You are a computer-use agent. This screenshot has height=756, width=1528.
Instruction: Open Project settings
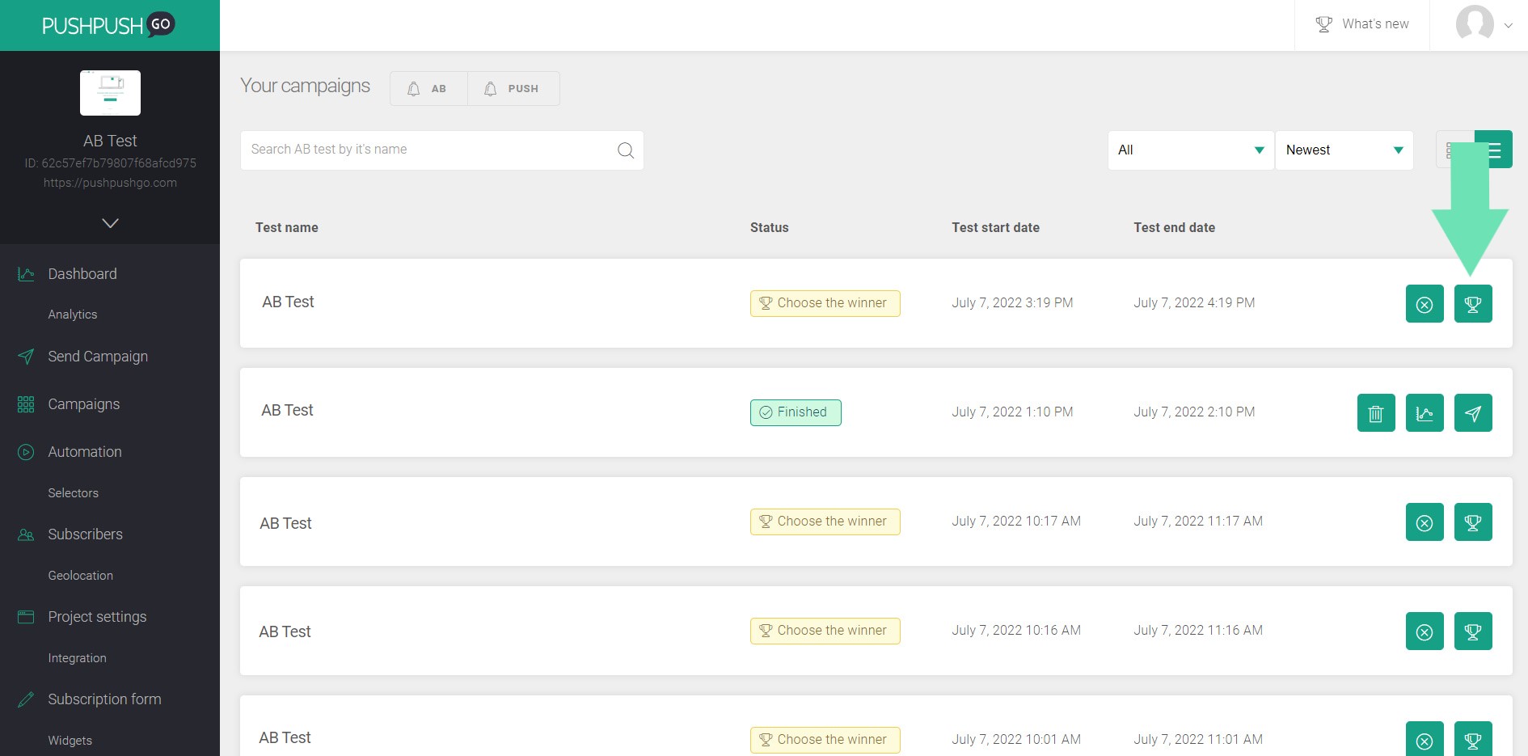[x=98, y=617]
